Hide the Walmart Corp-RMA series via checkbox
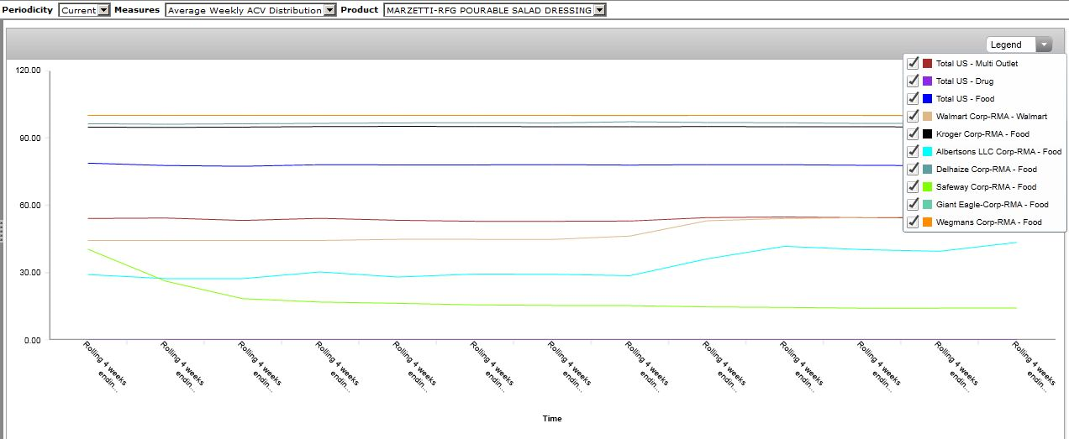1069x439 pixels. tap(913, 117)
